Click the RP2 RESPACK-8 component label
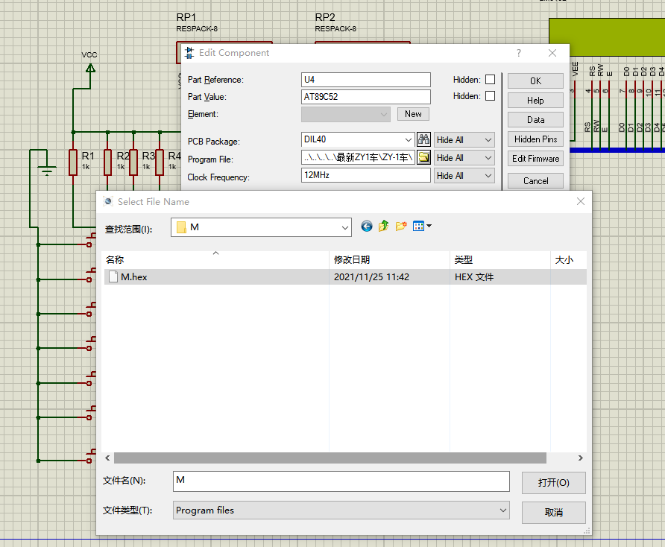Viewport: 665px width, 547px height. (335, 22)
